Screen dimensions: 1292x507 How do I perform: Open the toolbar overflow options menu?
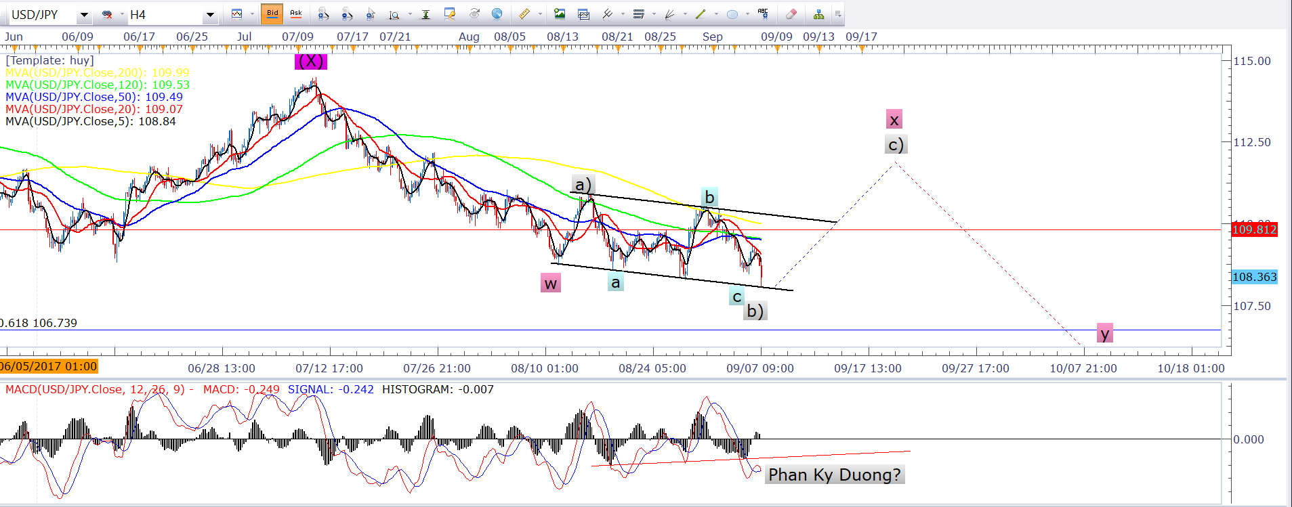coord(838,14)
